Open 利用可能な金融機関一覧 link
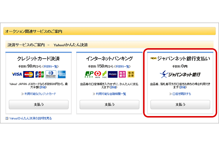The height and width of the screenshot is (146, 219). pyautogui.click(x=111, y=94)
